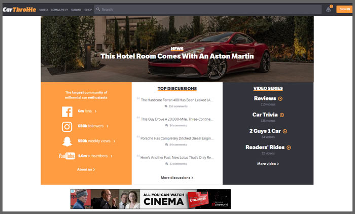Open the Community menu
The height and width of the screenshot is (214, 355).
59,10
